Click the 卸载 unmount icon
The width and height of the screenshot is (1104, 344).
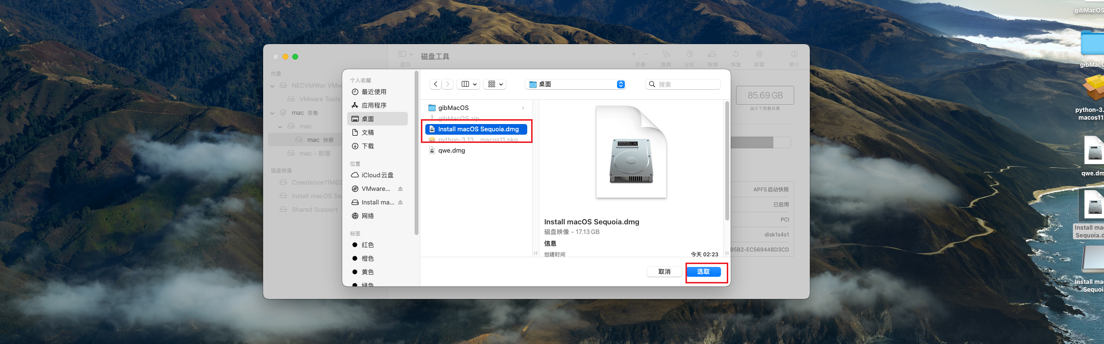point(759,54)
